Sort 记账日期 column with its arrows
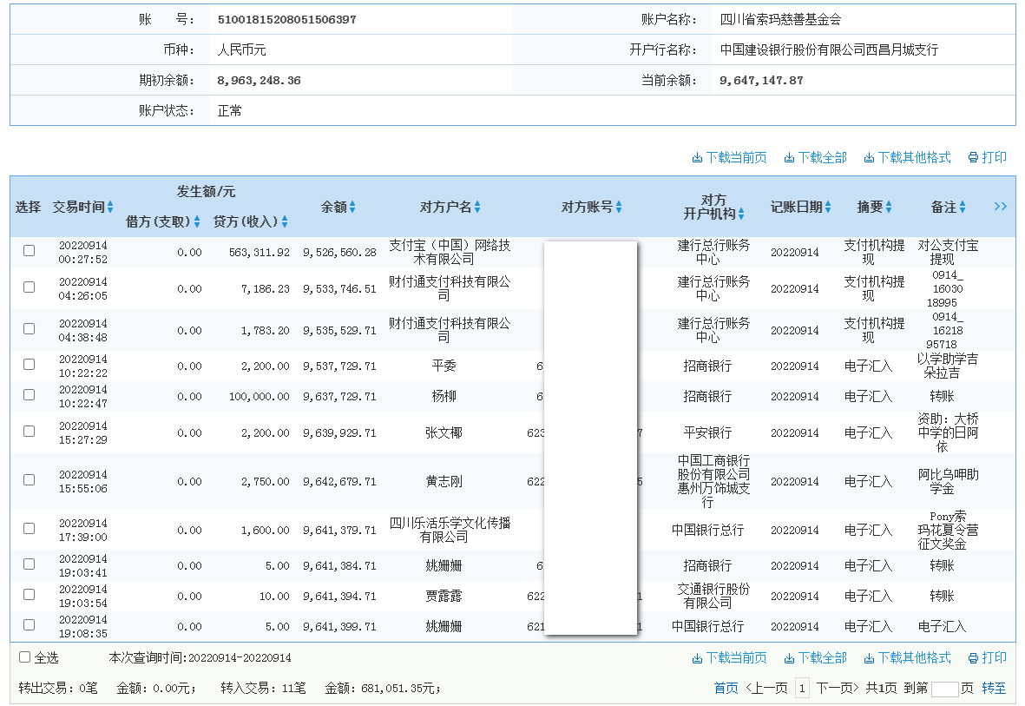 tap(828, 207)
